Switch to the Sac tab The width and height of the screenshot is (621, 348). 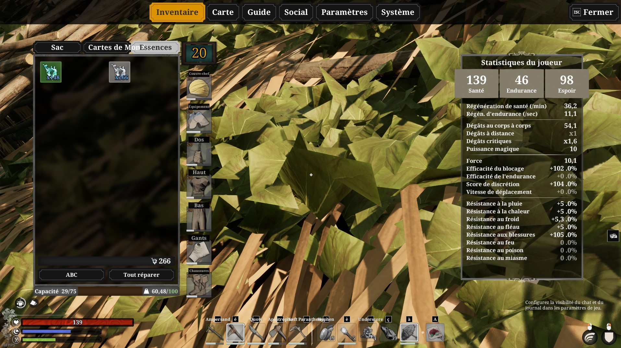pos(57,47)
